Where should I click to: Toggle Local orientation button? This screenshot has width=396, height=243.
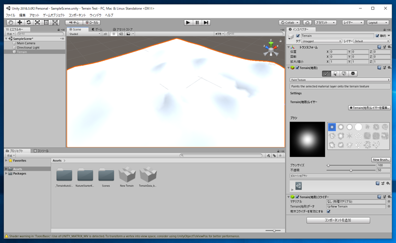pos(92,22)
